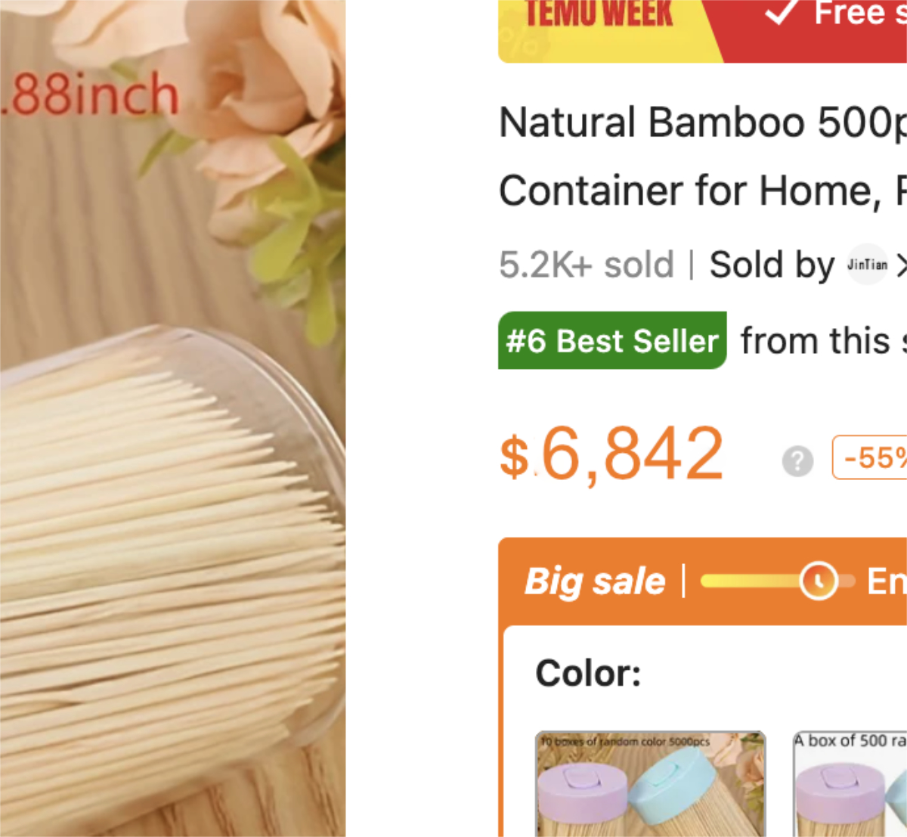
Task: Click the JinTian store logo
Action: 867,265
